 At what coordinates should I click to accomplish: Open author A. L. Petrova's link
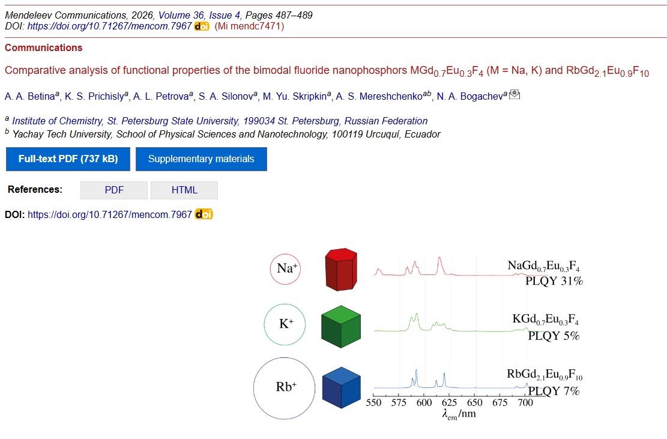pos(161,97)
